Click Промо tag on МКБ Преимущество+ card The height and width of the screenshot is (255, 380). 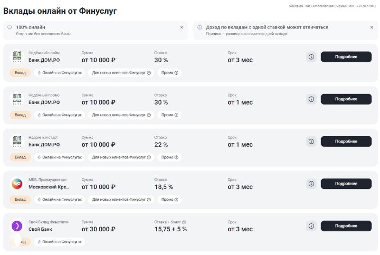click(170, 199)
